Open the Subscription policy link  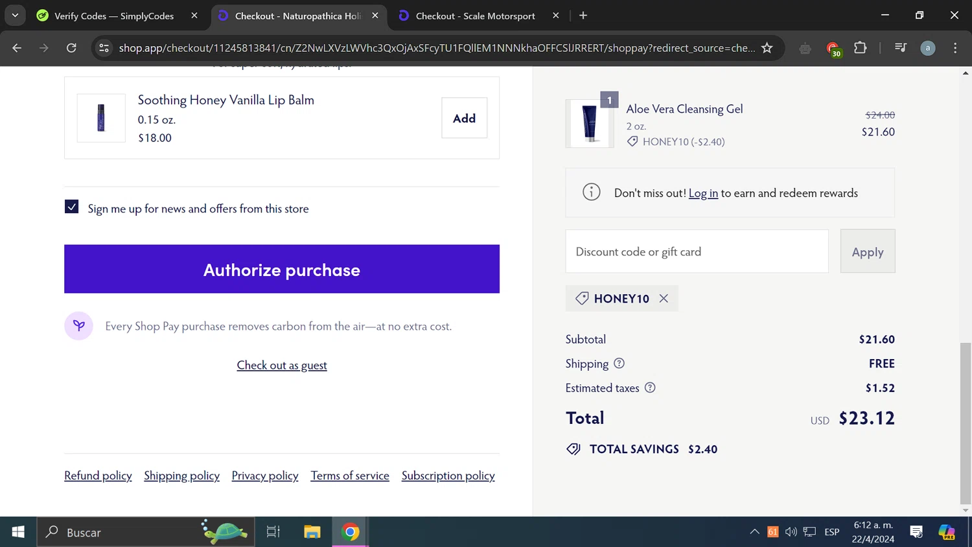click(x=448, y=476)
